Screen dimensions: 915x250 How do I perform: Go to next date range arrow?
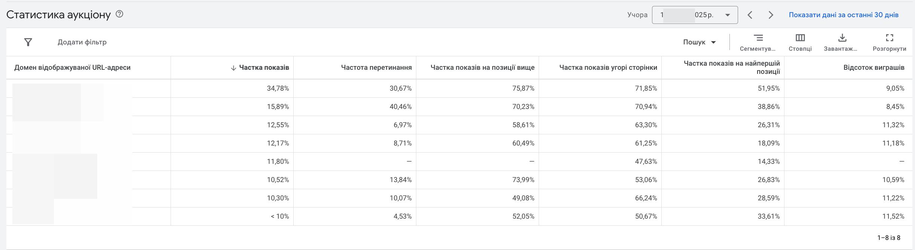pyautogui.click(x=771, y=15)
